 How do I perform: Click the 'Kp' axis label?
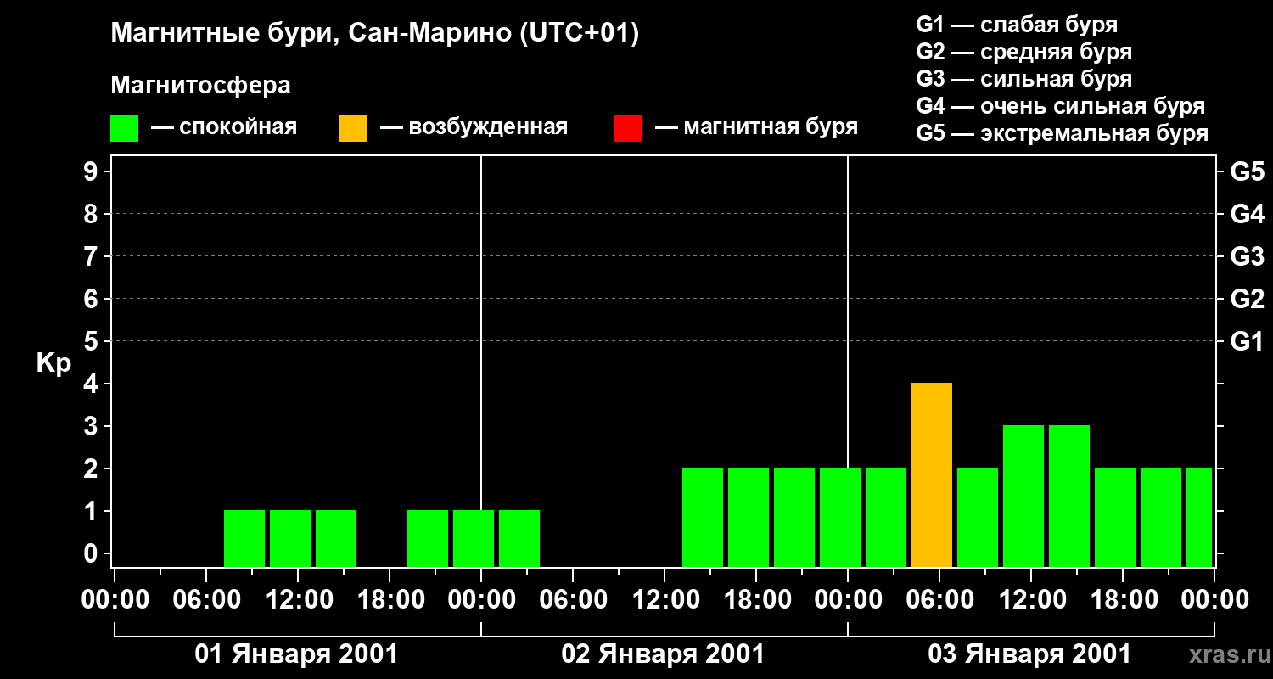pyautogui.click(x=53, y=363)
